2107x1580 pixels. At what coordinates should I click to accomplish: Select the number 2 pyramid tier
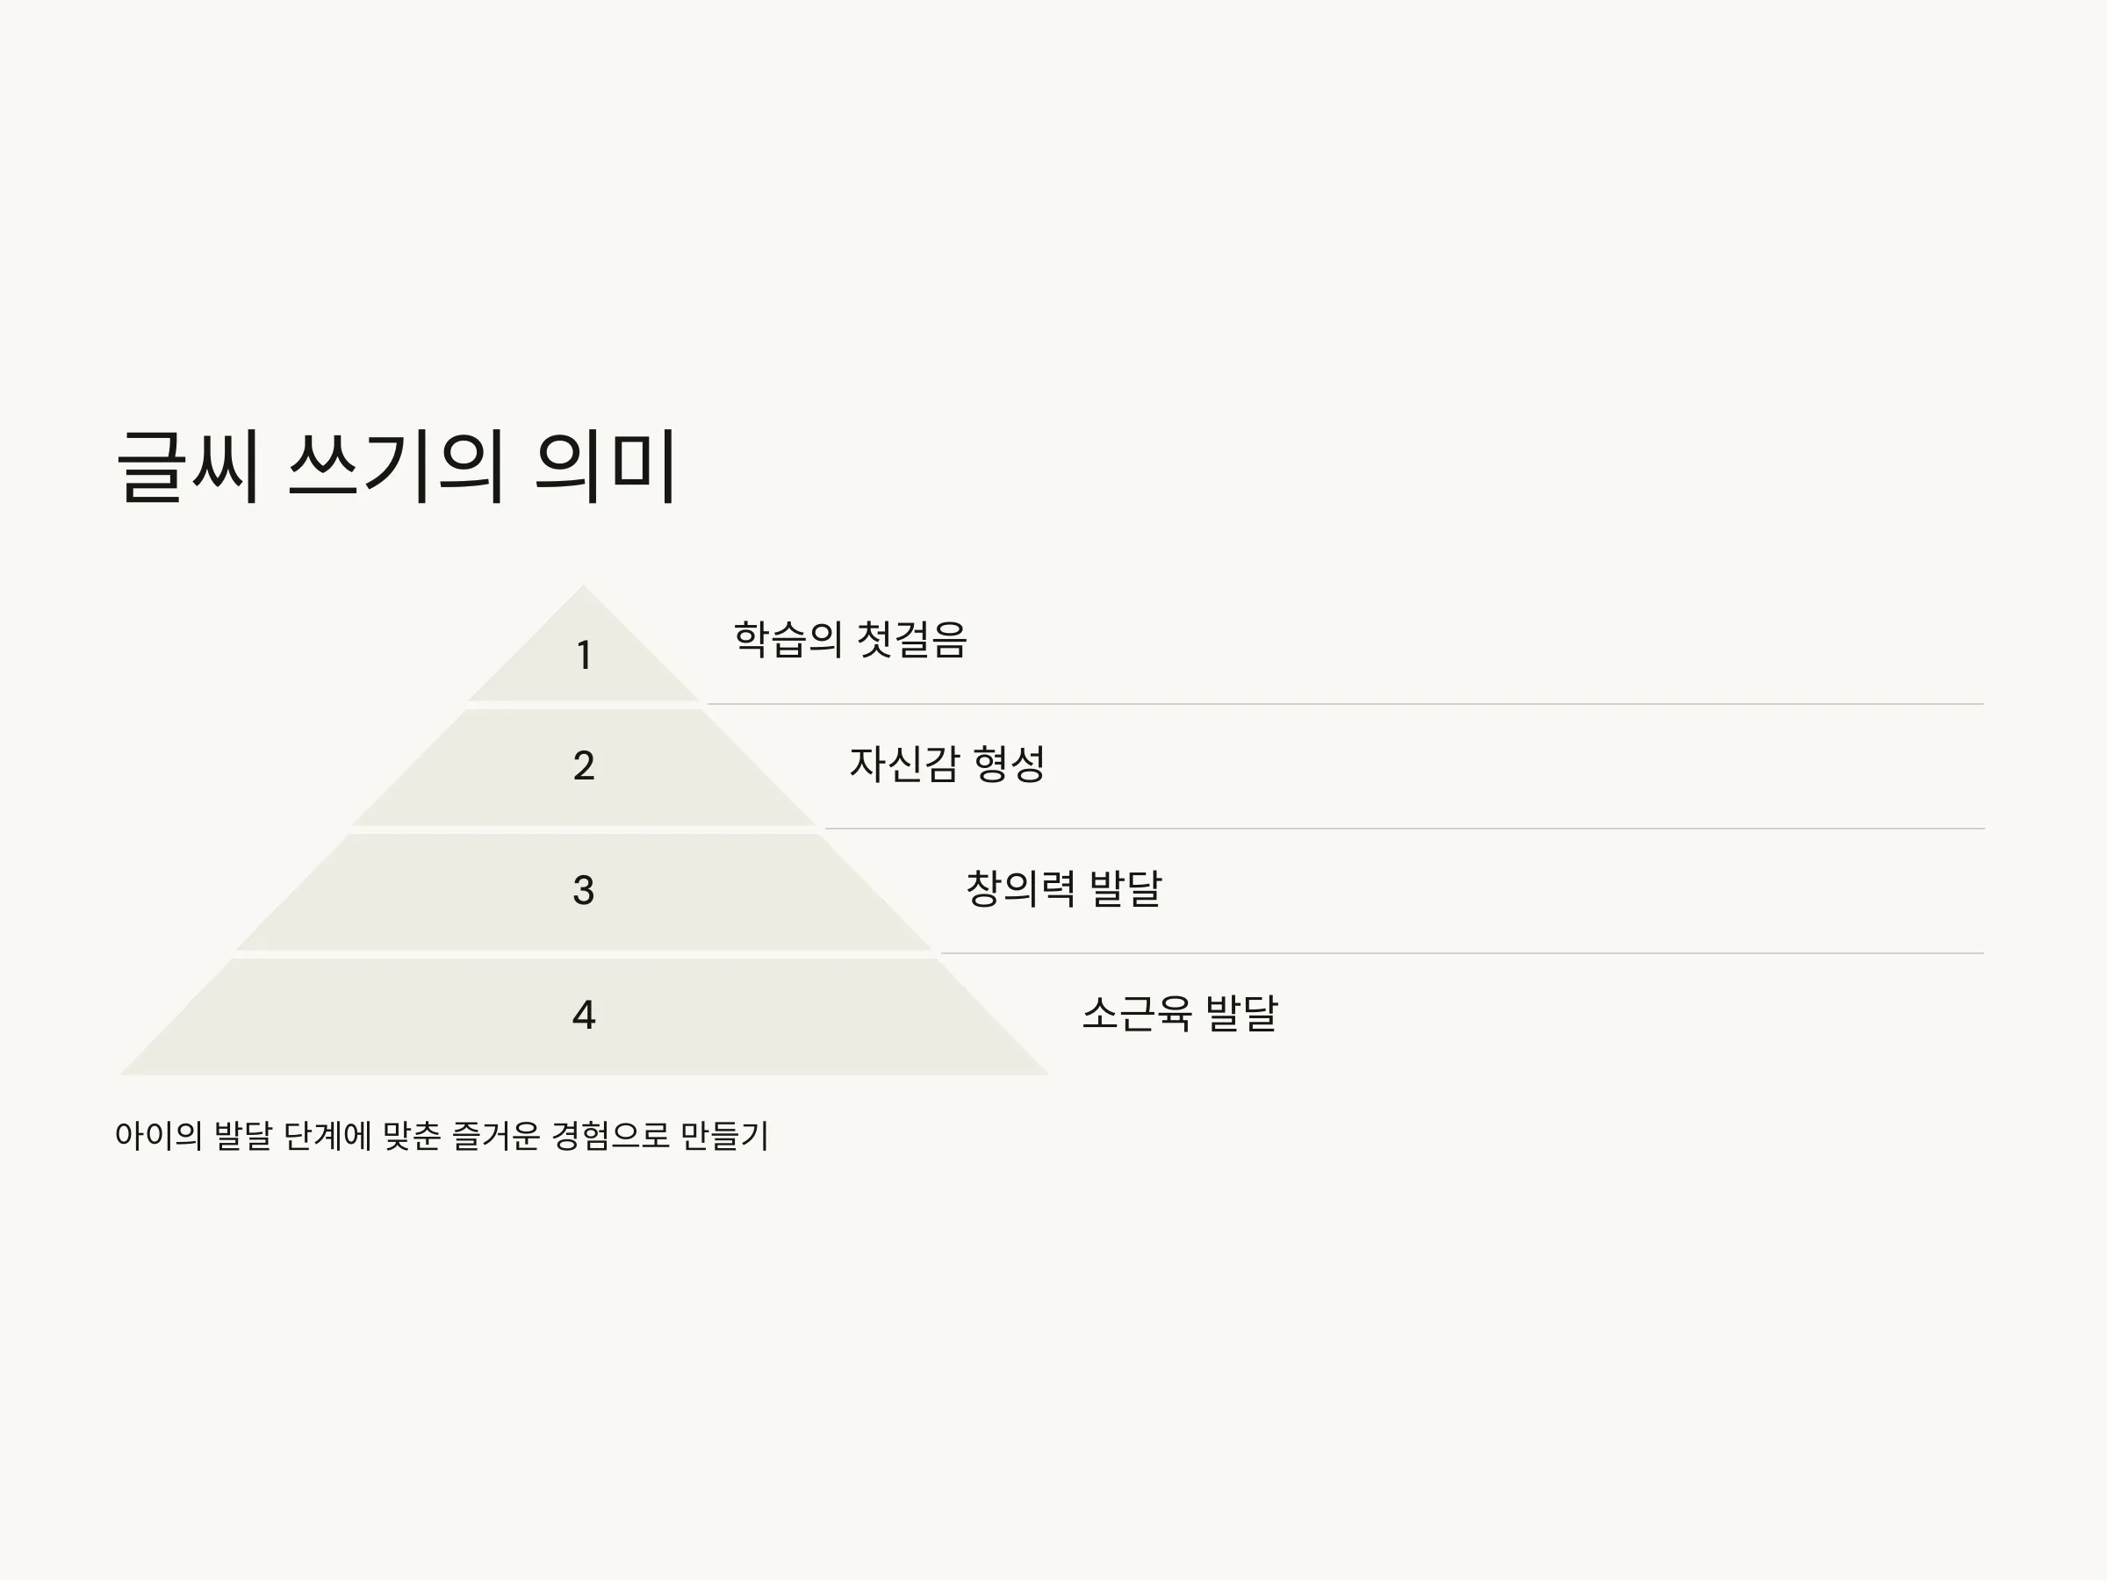coord(584,766)
